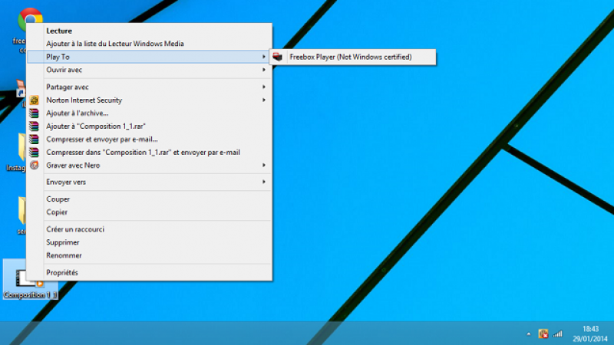This screenshot has height=345, width=614.
Task: Click Propriétés in the context menu
Action: [x=62, y=272]
